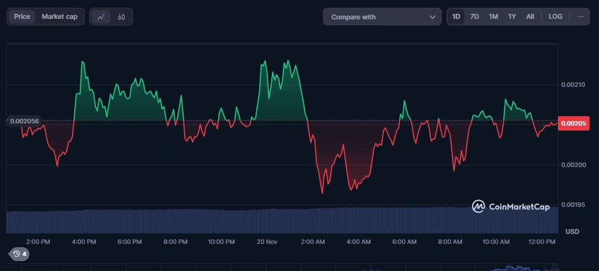Show All time range data
This screenshot has width=599, height=271.
530,17
